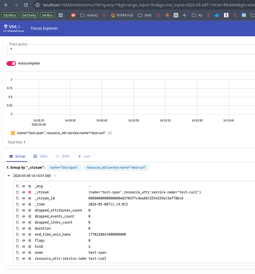
Task: Toggle visibility of the kind field
Action: pos(24,247)
